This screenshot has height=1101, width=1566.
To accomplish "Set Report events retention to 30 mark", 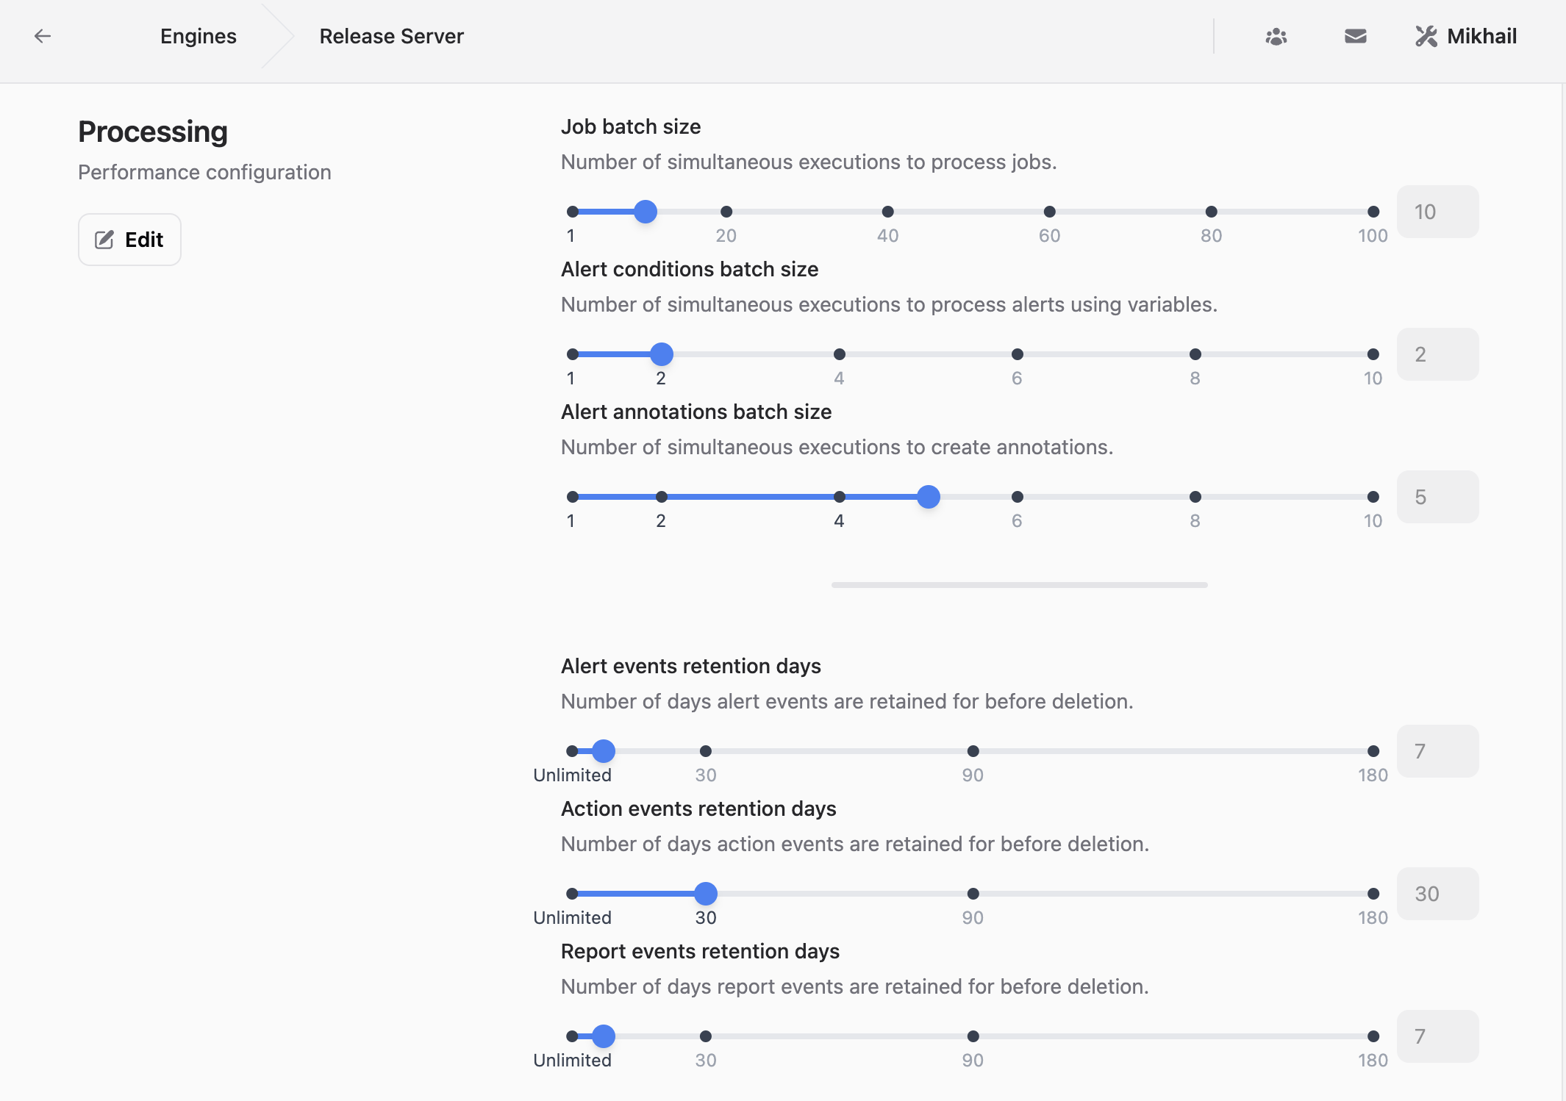I will pos(706,1036).
